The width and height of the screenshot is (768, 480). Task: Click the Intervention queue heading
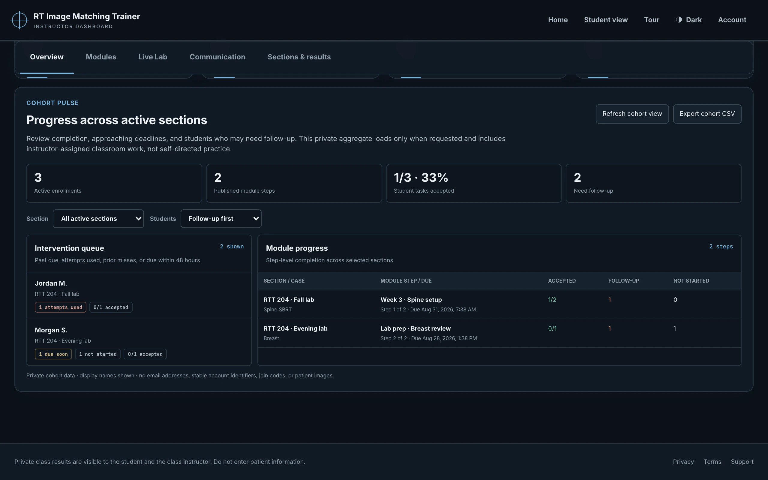point(69,248)
